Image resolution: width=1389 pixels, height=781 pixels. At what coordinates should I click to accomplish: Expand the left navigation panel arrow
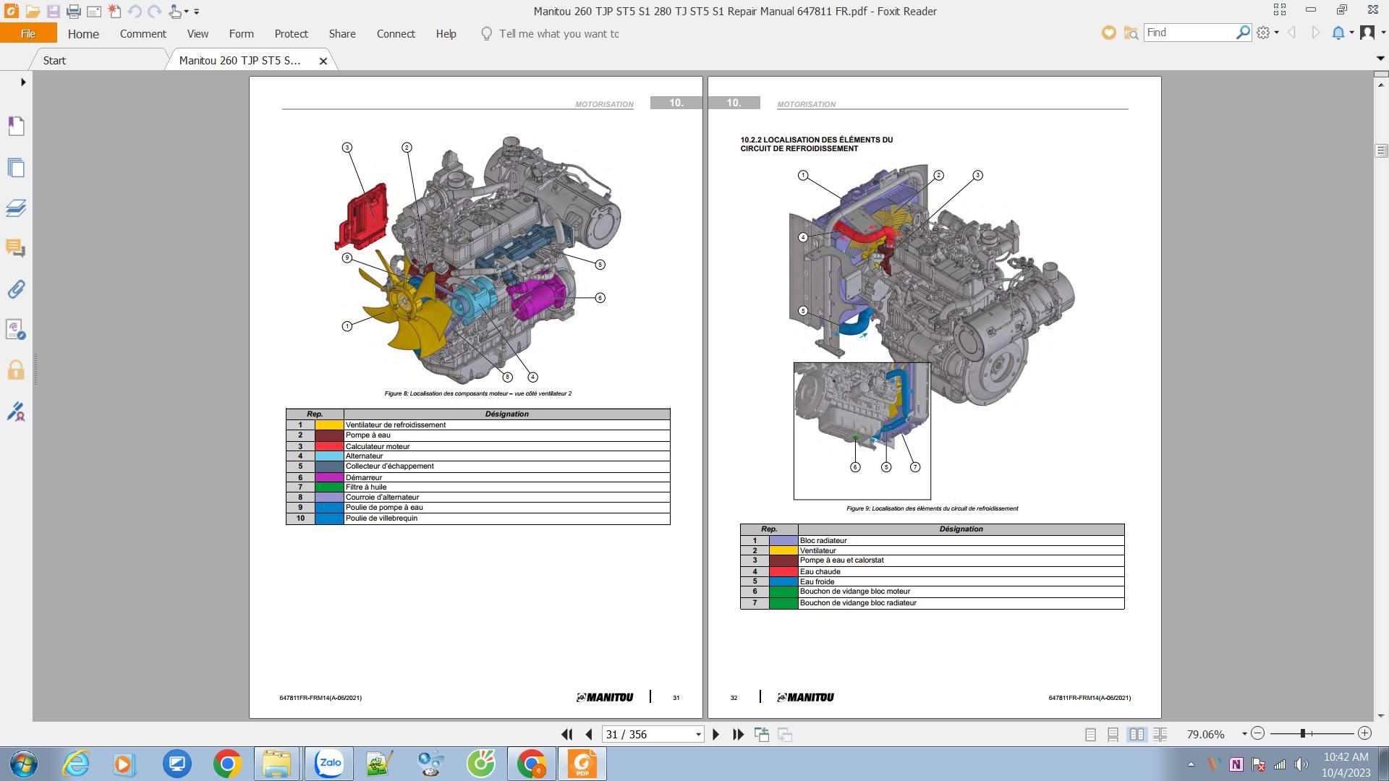[23, 82]
